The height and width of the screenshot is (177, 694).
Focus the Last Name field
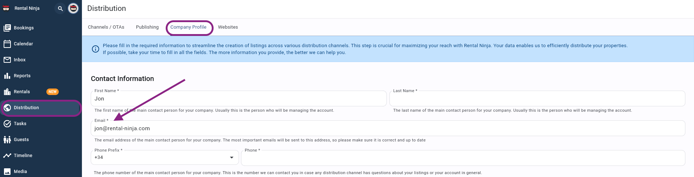coord(537,99)
